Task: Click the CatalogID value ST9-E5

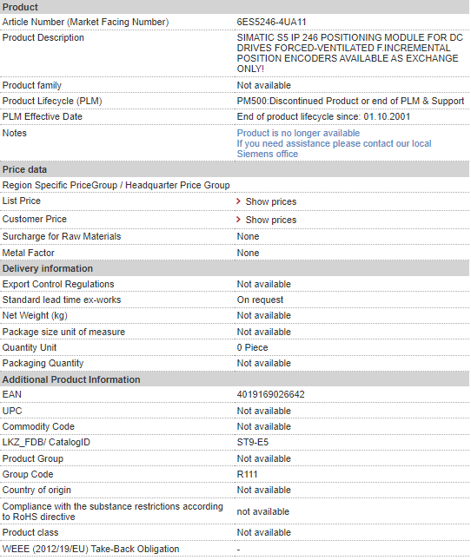Action: point(252,442)
